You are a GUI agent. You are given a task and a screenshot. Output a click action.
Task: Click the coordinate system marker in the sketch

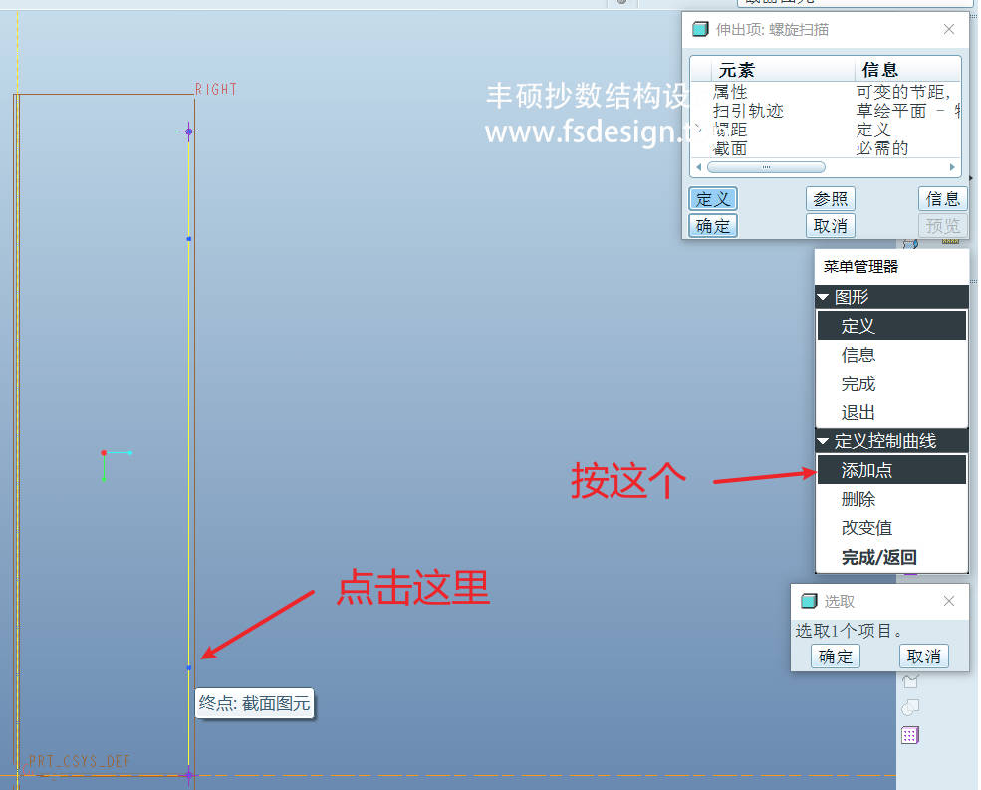pyautogui.click(x=104, y=454)
